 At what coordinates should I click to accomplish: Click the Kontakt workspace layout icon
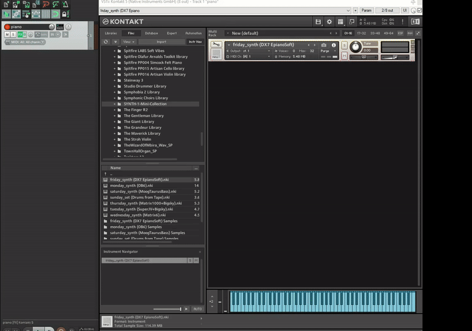click(x=340, y=22)
